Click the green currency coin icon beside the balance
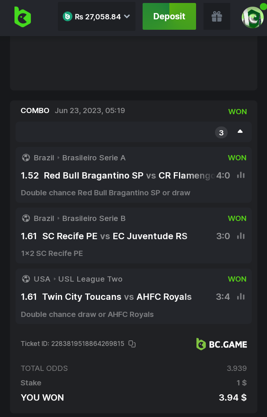Screen dimensions: 267x417 pos(67,16)
